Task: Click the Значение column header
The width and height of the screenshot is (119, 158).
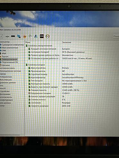Action: [67, 42]
